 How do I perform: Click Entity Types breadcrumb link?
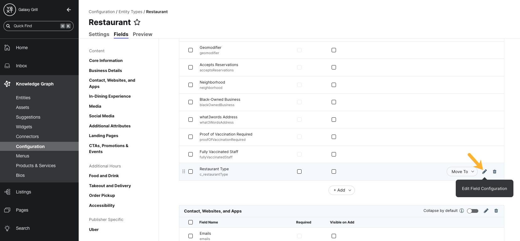point(130,12)
